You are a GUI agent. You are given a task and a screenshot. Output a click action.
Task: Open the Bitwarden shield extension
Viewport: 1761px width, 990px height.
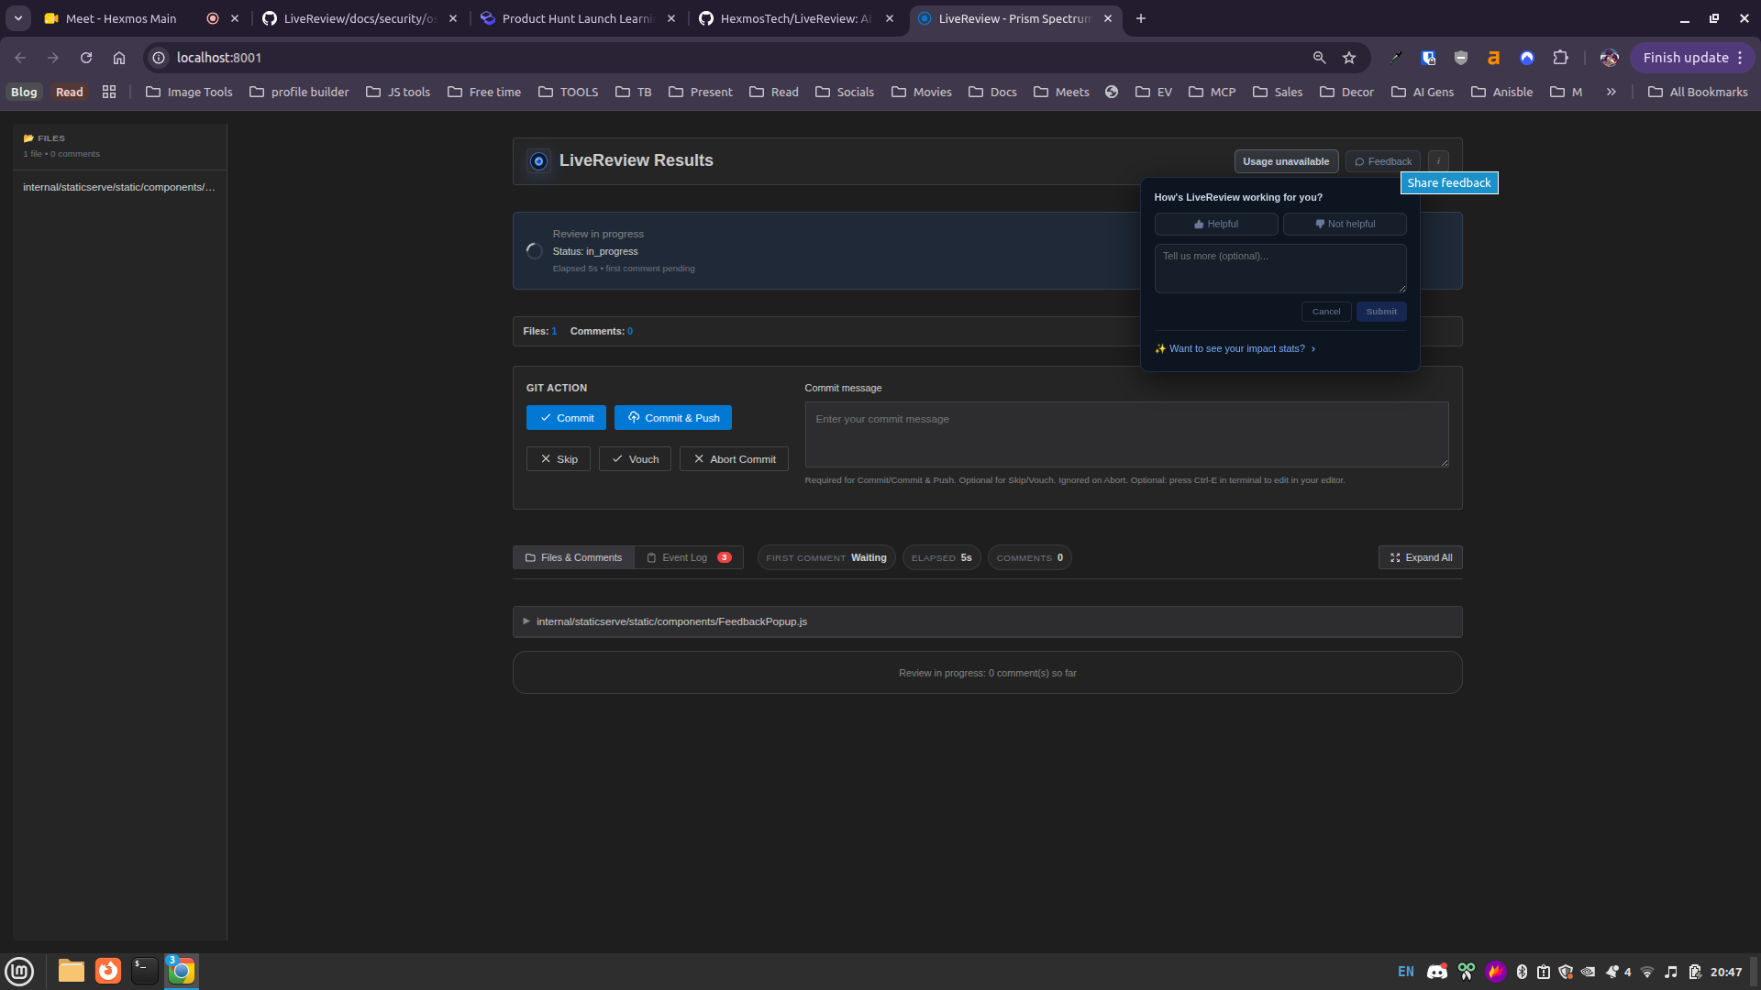pos(1428,58)
